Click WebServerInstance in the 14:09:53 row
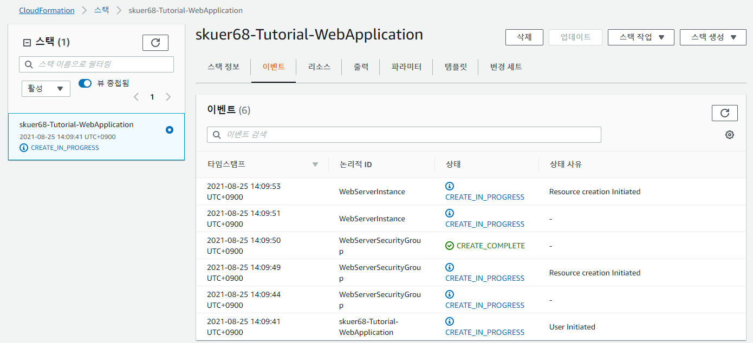The width and height of the screenshot is (753, 343). click(372, 192)
